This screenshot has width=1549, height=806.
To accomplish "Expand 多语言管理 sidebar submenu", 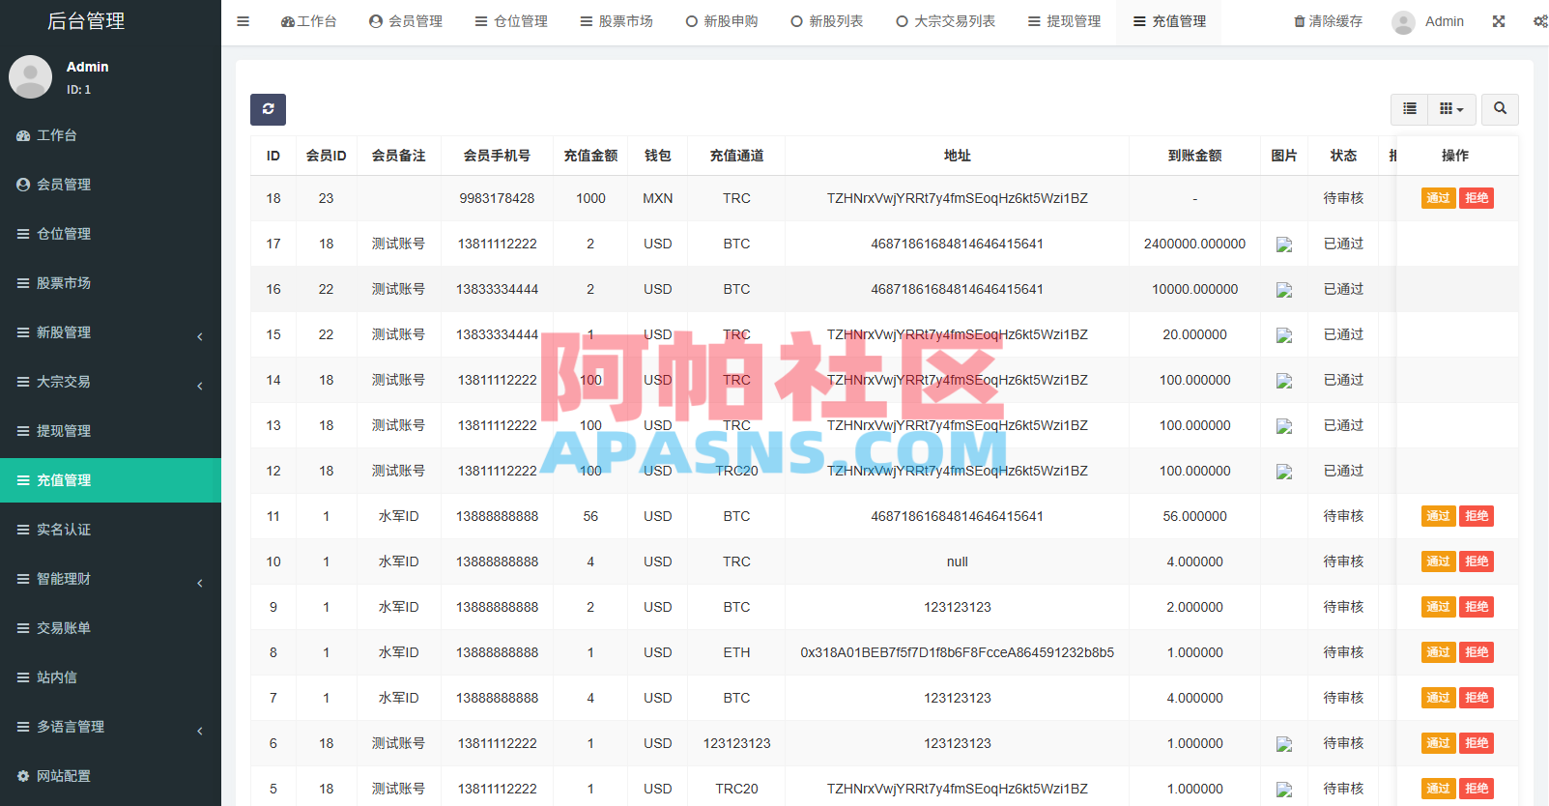I will (x=110, y=727).
